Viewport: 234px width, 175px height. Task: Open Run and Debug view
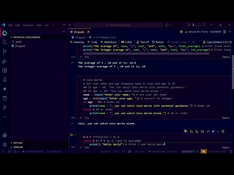[x=5, y=61]
